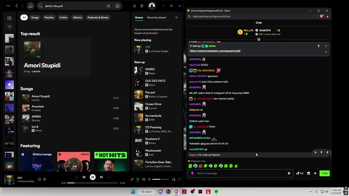The height and width of the screenshot is (196, 349).
Task: Seek in song progress bar
Action: 93,183
